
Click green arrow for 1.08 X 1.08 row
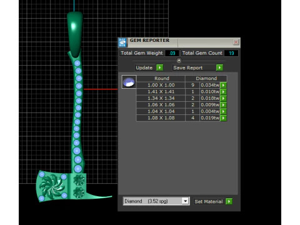tap(223, 118)
